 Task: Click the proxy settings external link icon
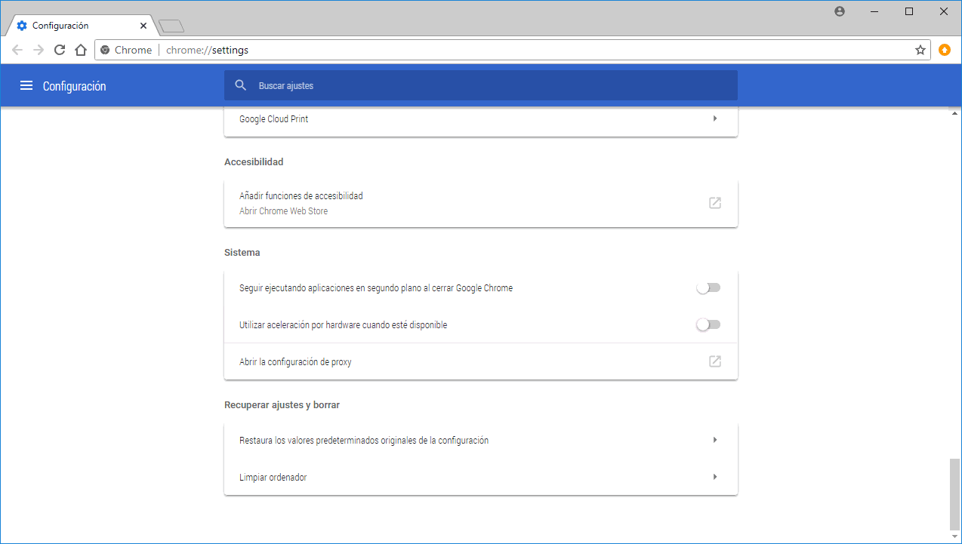[714, 361]
